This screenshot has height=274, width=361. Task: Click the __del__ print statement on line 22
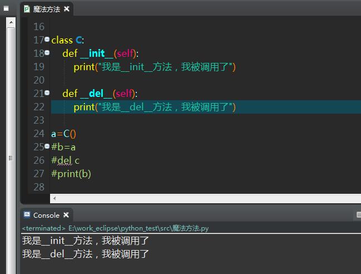[x=155, y=107]
